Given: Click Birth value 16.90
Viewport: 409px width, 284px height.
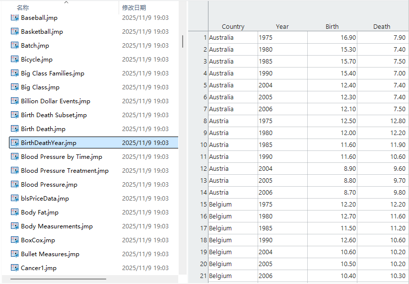Looking at the screenshot, I should 333,38.
